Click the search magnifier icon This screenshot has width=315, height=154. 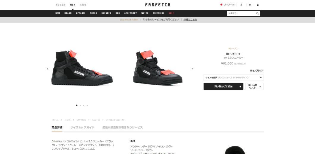[x=257, y=13]
